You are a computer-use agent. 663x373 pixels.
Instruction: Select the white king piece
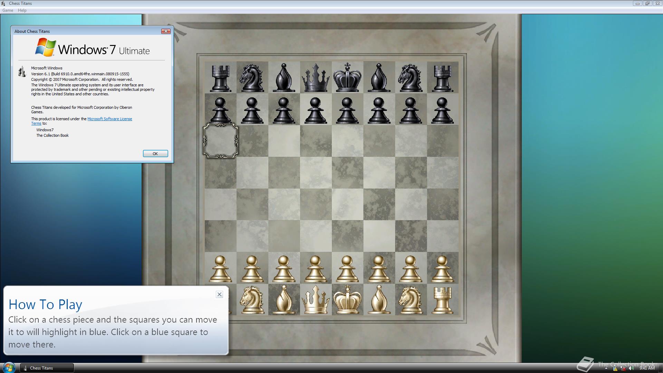click(347, 300)
